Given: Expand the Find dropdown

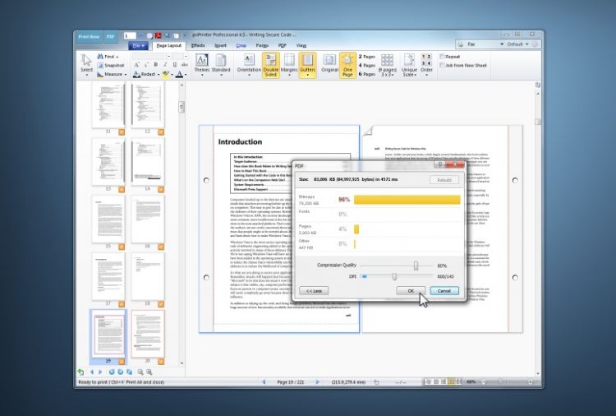Looking at the screenshot, I should (x=117, y=57).
